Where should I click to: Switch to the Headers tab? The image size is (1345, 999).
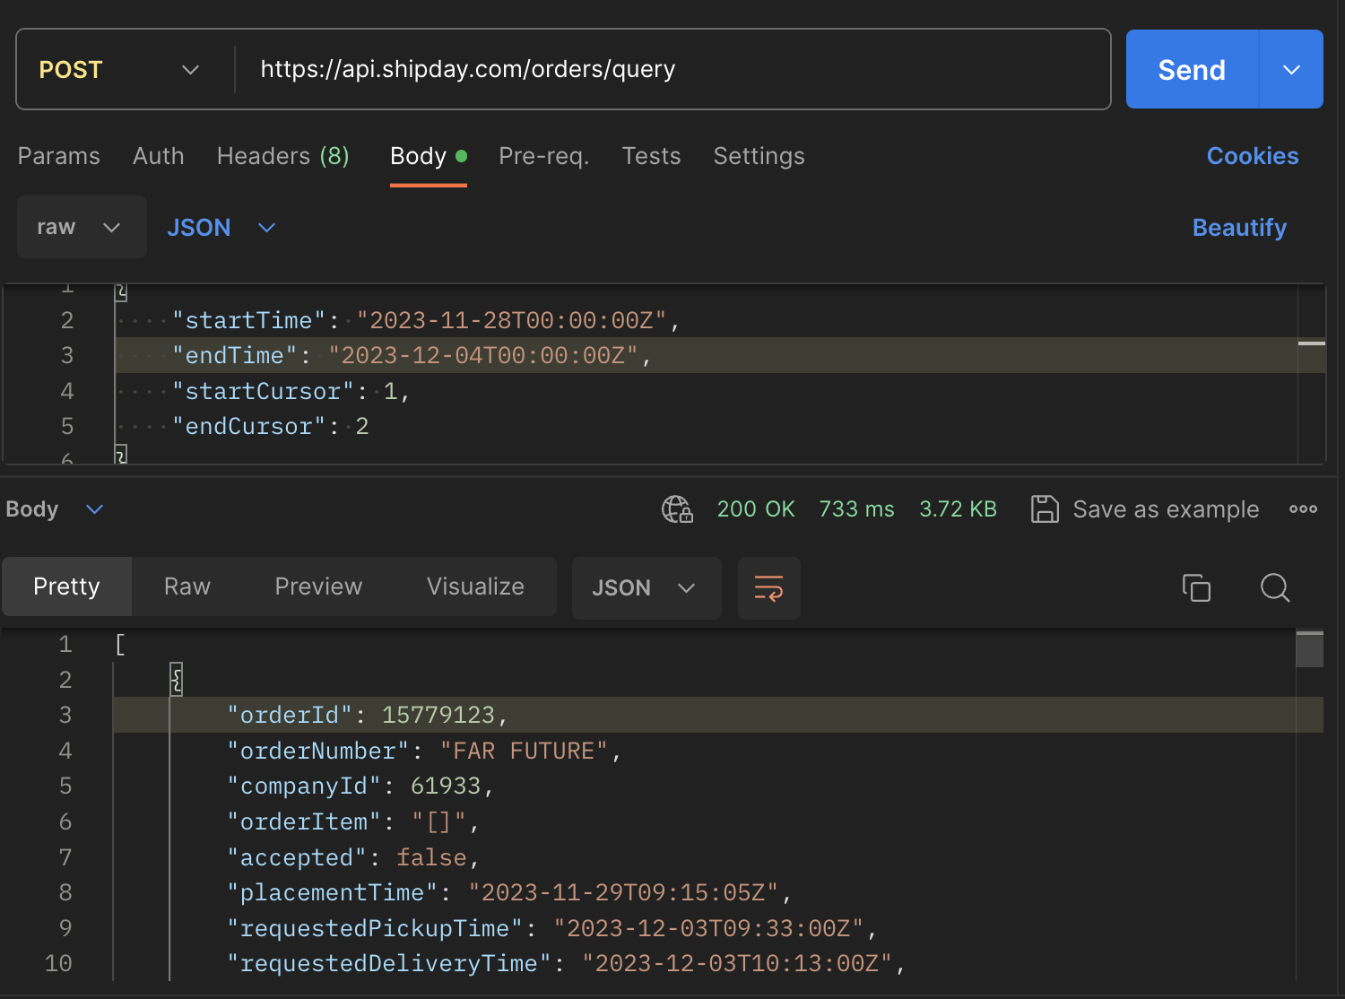(x=282, y=156)
